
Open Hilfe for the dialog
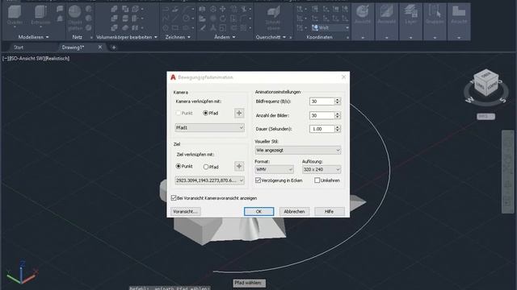tap(330, 212)
